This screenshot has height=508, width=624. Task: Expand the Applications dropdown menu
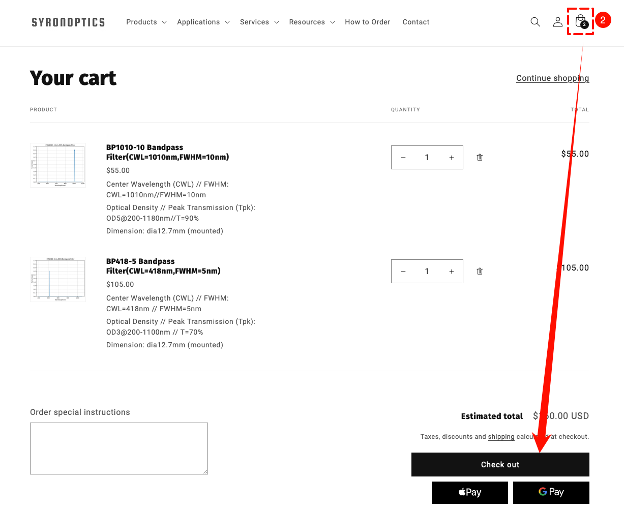pos(203,22)
